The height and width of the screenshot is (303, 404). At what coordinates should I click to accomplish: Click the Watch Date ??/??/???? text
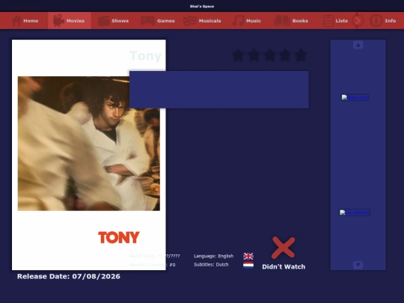pyautogui.click(x=155, y=256)
